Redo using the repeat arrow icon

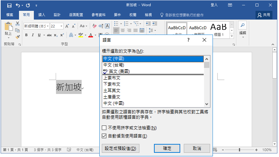(28, 5)
